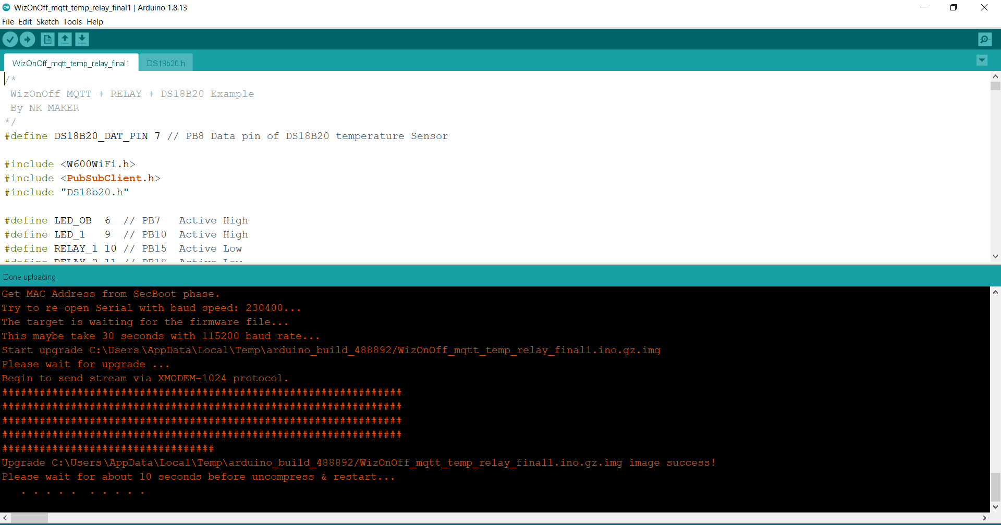Open the Sketch menu
This screenshot has width=1001, height=525.
[47, 22]
